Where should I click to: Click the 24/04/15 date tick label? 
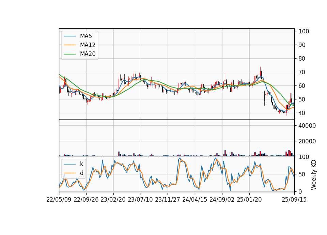[195, 200]
